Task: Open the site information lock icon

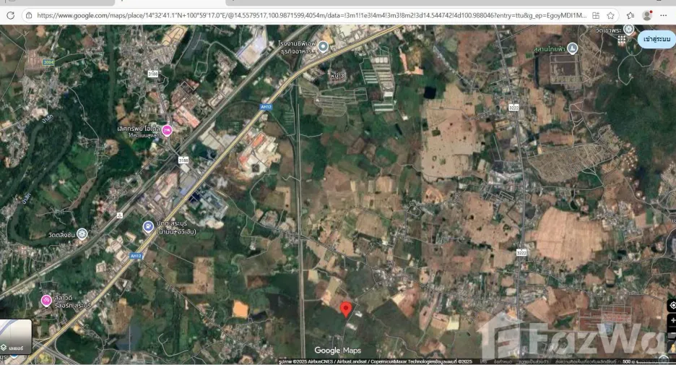Action: click(x=29, y=15)
